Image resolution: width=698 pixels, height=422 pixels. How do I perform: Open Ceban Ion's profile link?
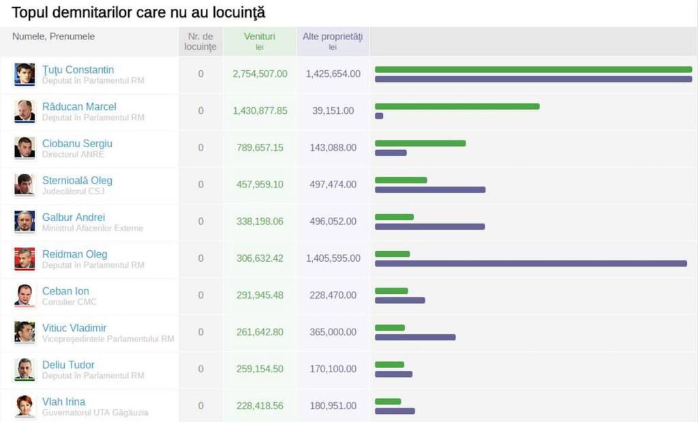pyautogui.click(x=65, y=291)
